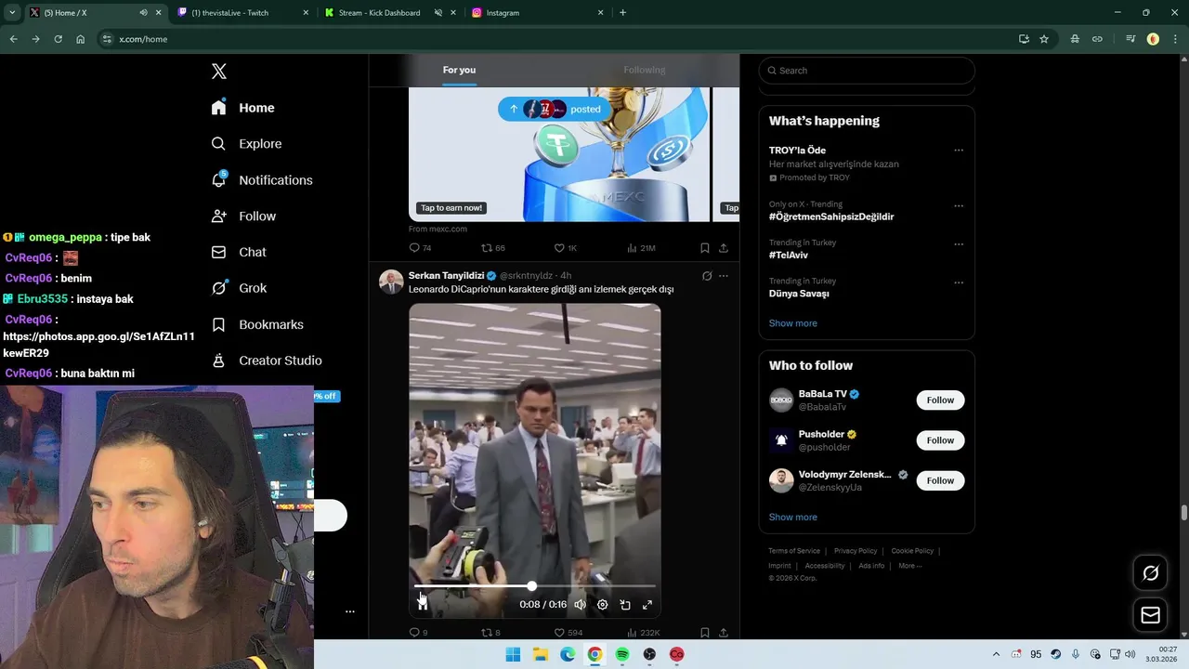The image size is (1189, 669).
Task: Bookmark the Leonardo DiCaprio video post
Action: pos(705,633)
